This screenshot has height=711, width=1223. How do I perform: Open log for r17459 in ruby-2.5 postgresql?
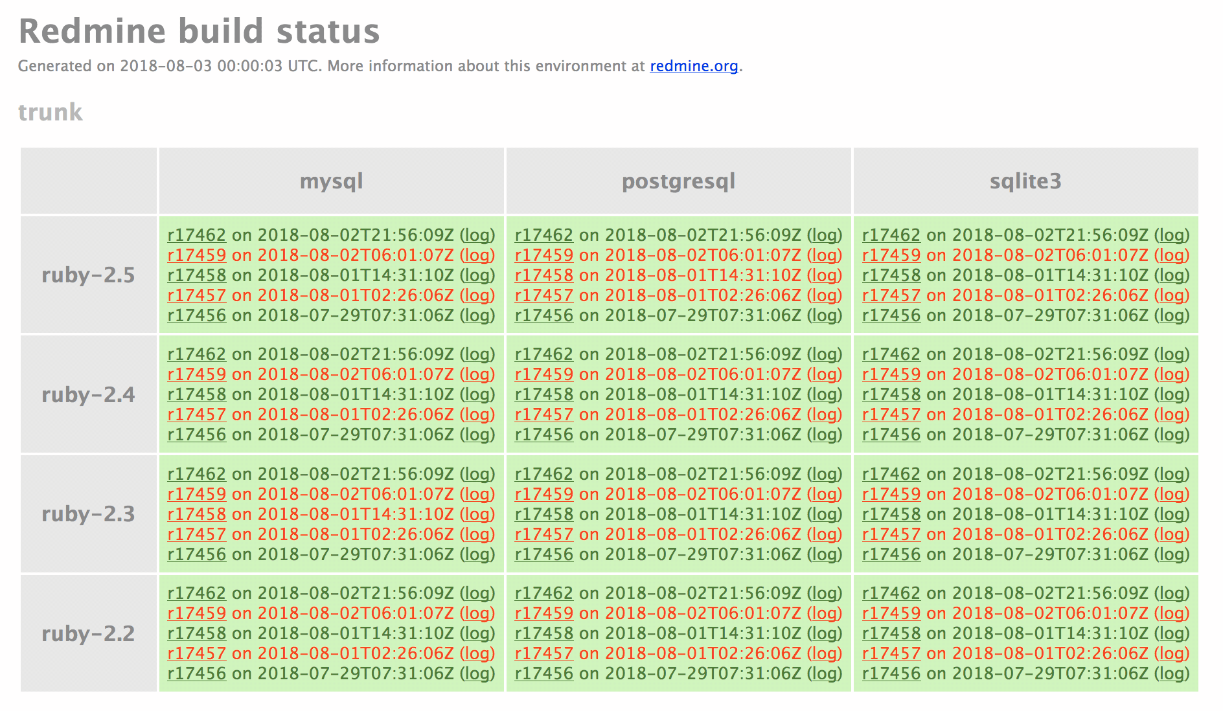825,255
